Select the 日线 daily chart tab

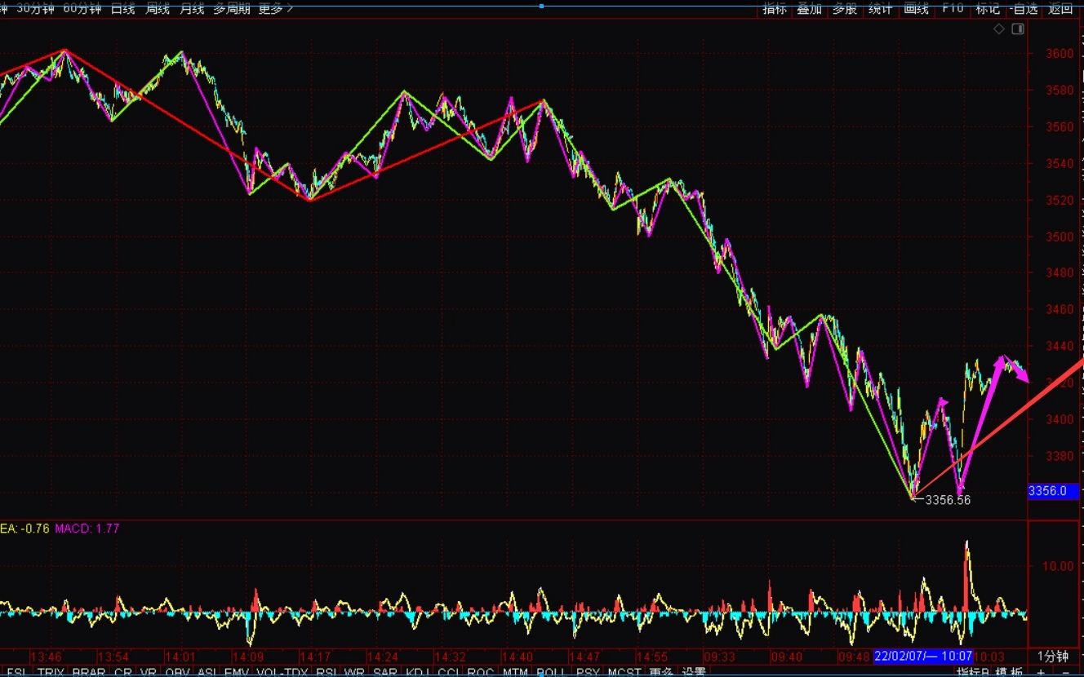point(123,8)
